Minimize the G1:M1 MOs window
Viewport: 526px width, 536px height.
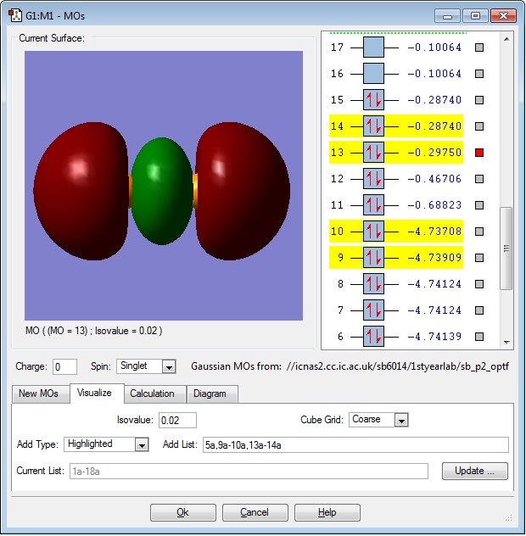447,16
